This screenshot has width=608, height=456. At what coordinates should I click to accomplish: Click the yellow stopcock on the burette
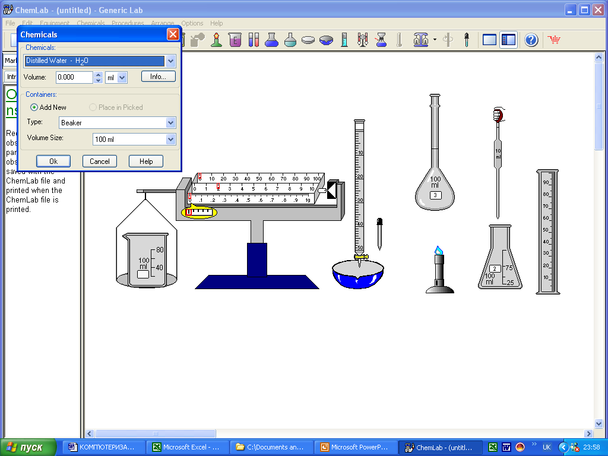[x=360, y=256]
